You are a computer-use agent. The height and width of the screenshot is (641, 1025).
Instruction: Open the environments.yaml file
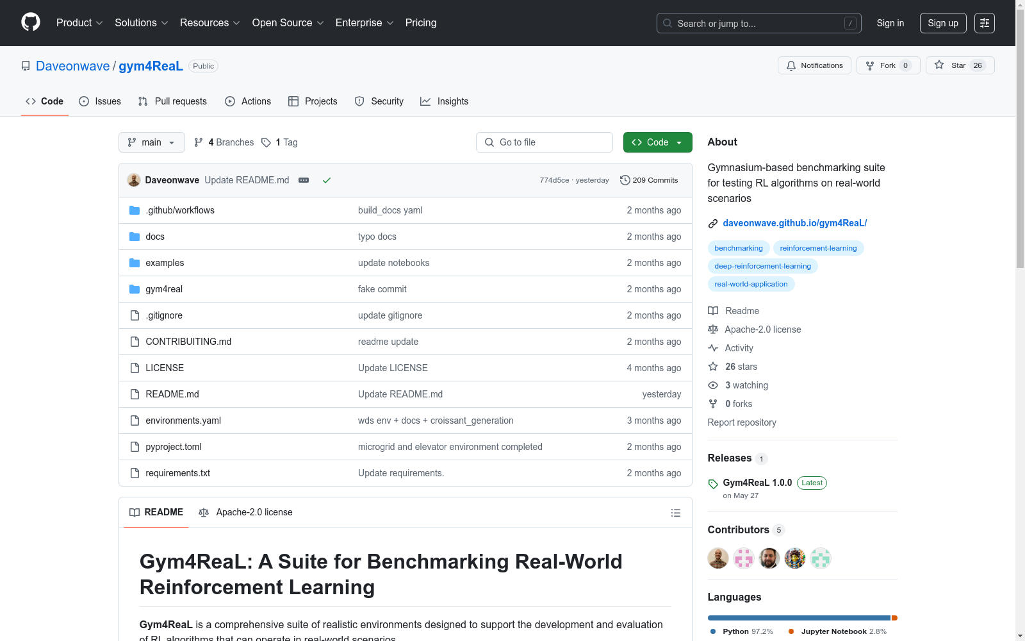click(183, 420)
